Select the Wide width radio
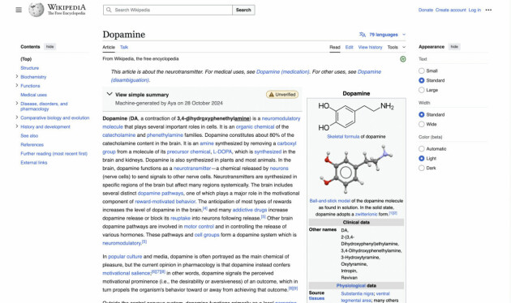 tap(422, 124)
